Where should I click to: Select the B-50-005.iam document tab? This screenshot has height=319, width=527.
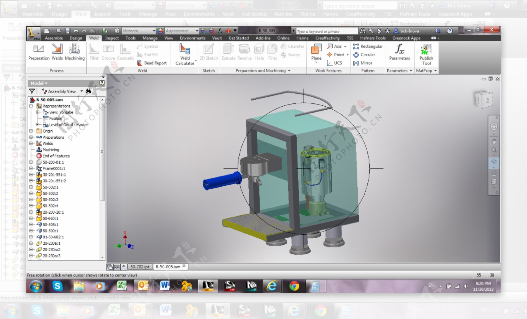click(170, 267)
